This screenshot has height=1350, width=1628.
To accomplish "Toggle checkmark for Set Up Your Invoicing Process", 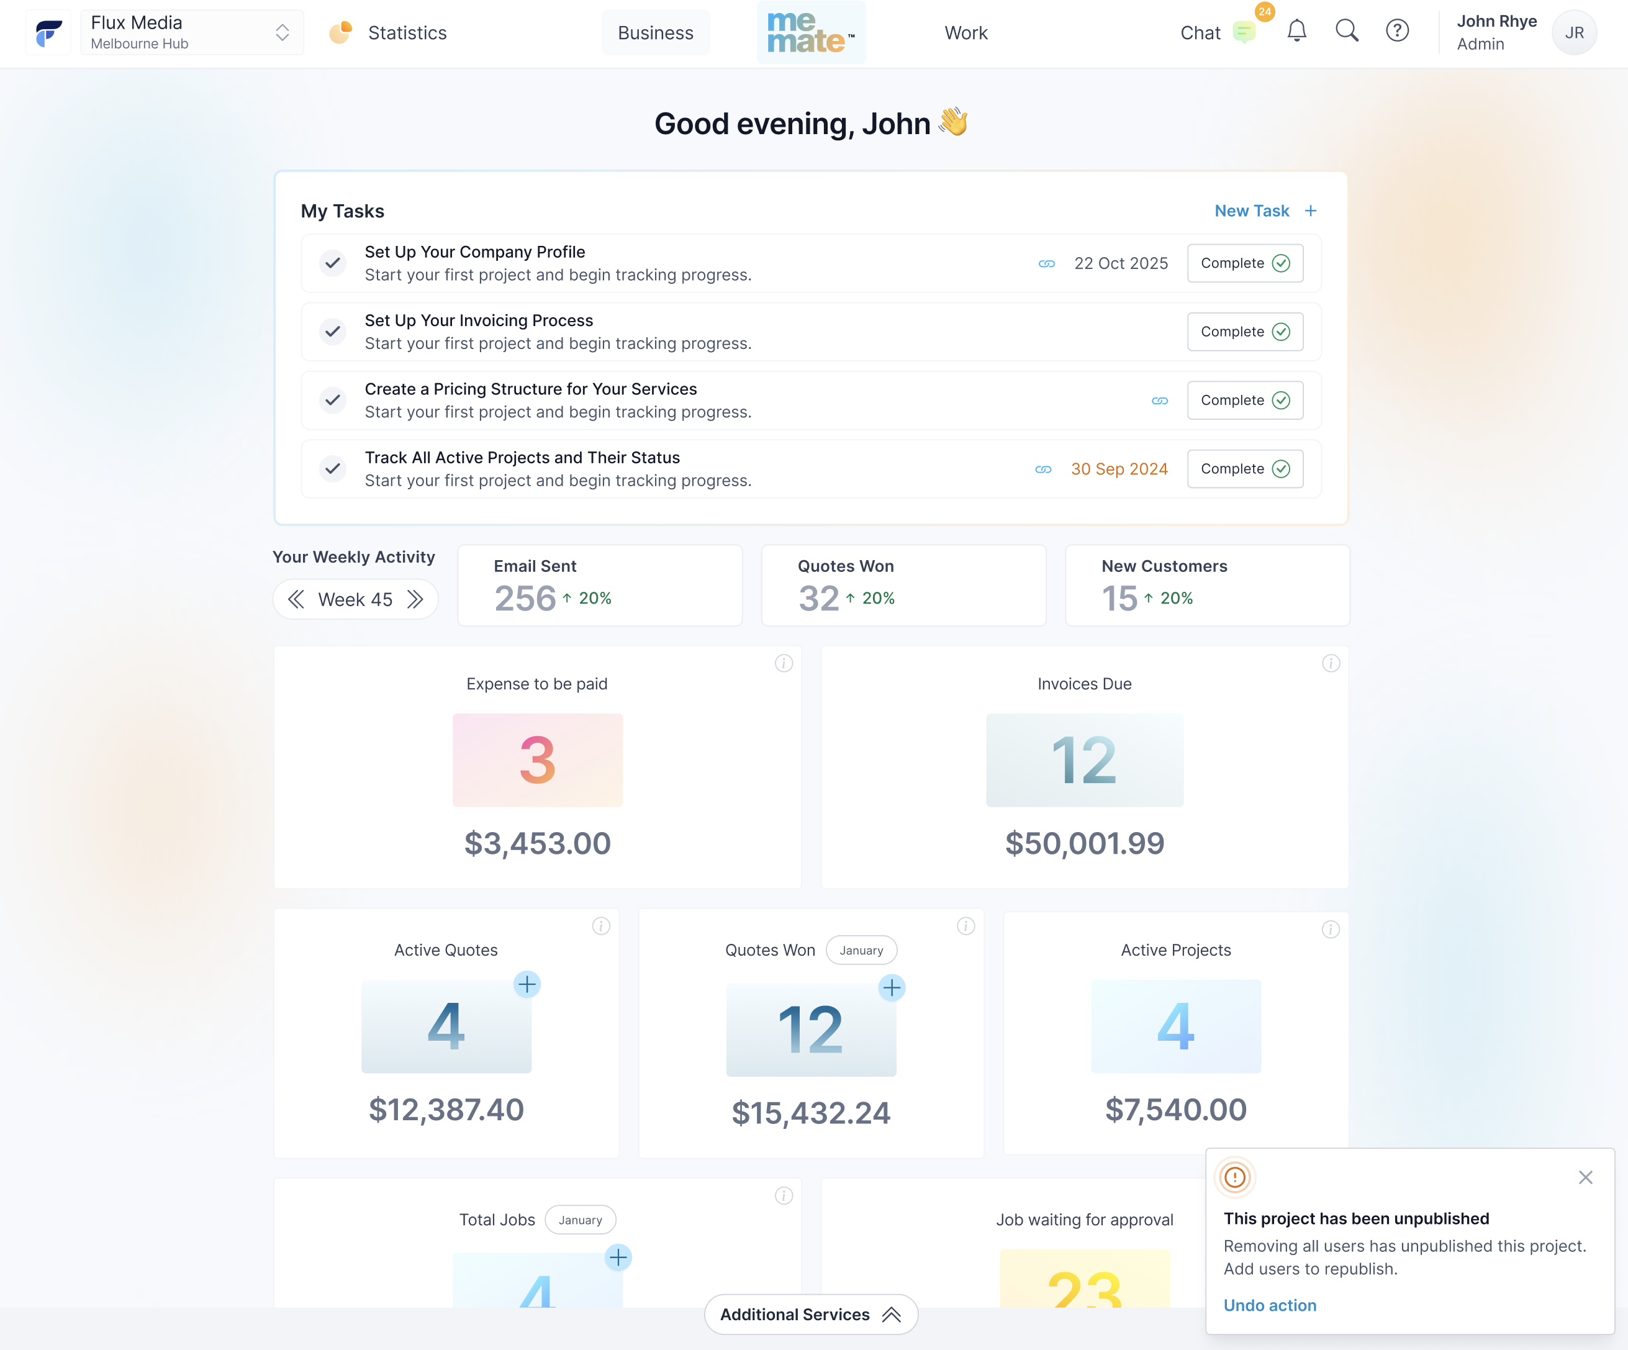I will (x=333, y=332).
